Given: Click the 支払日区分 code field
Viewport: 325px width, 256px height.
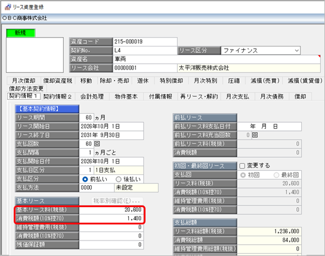Looking at the screenshot, I should click(x=86, y=170).
